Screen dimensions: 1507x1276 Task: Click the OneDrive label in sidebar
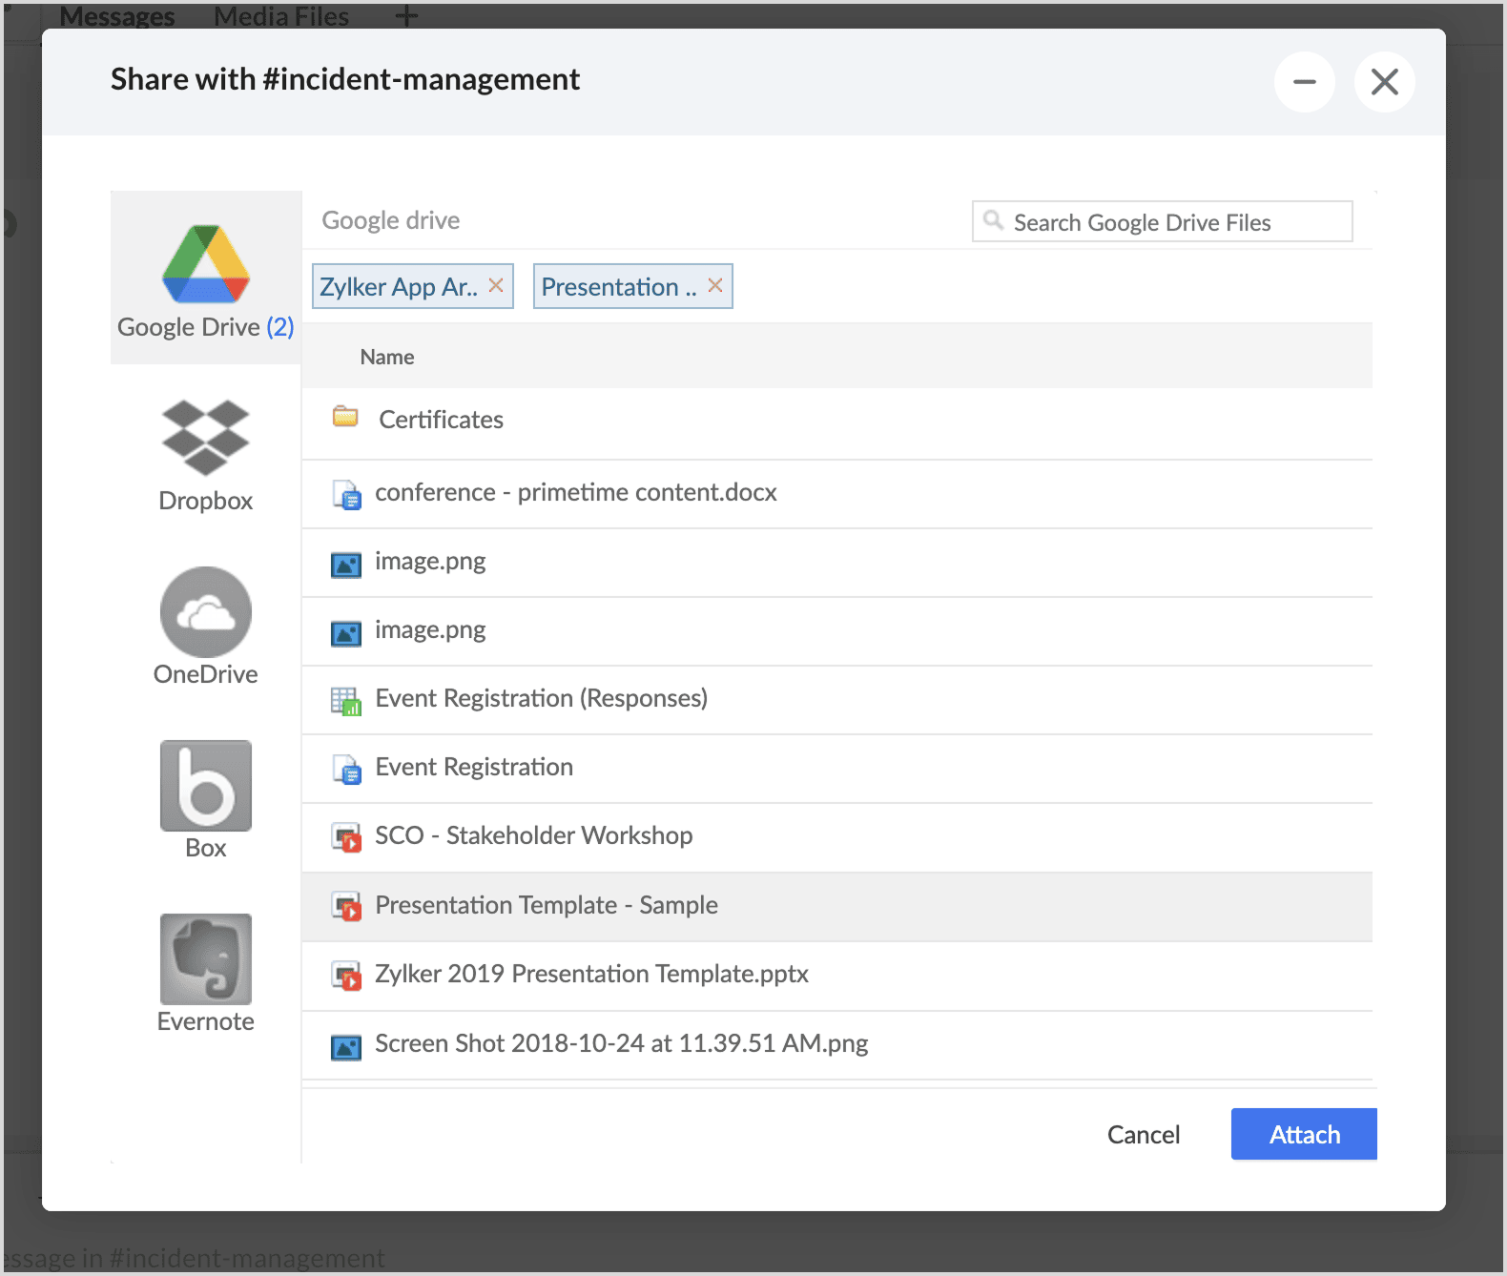tap(206, 674)
